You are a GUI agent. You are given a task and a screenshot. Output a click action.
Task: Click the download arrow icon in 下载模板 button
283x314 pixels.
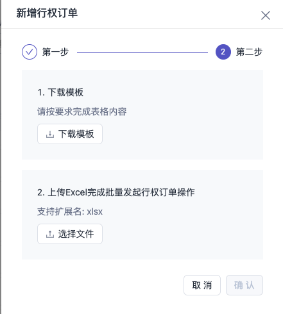tap(50, 134)
